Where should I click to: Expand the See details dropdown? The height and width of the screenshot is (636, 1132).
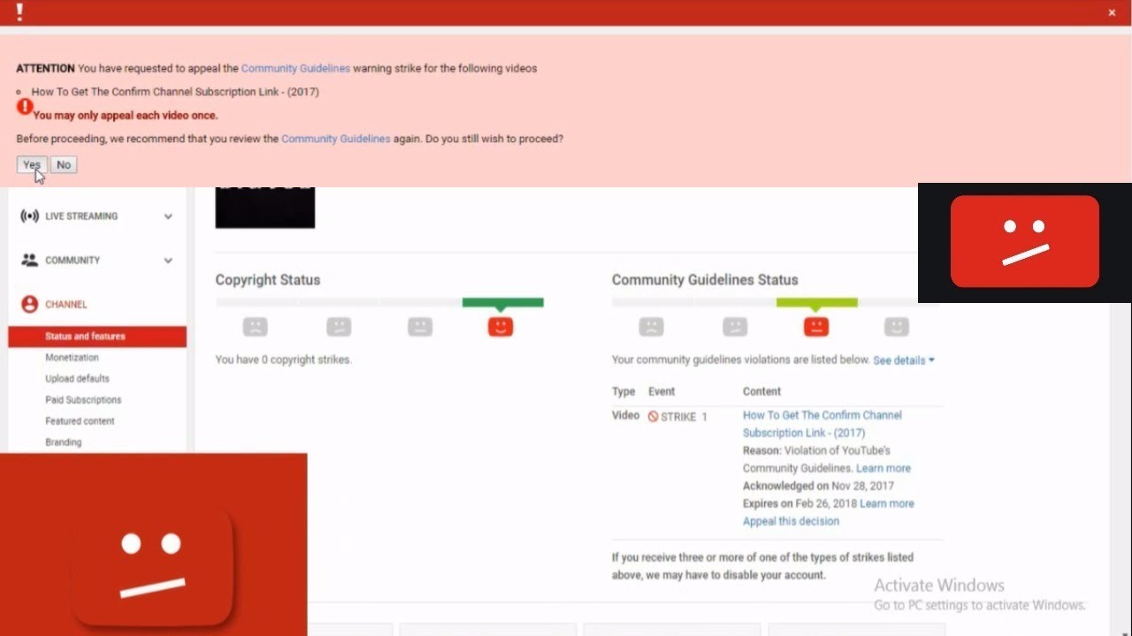coord(904,360)
